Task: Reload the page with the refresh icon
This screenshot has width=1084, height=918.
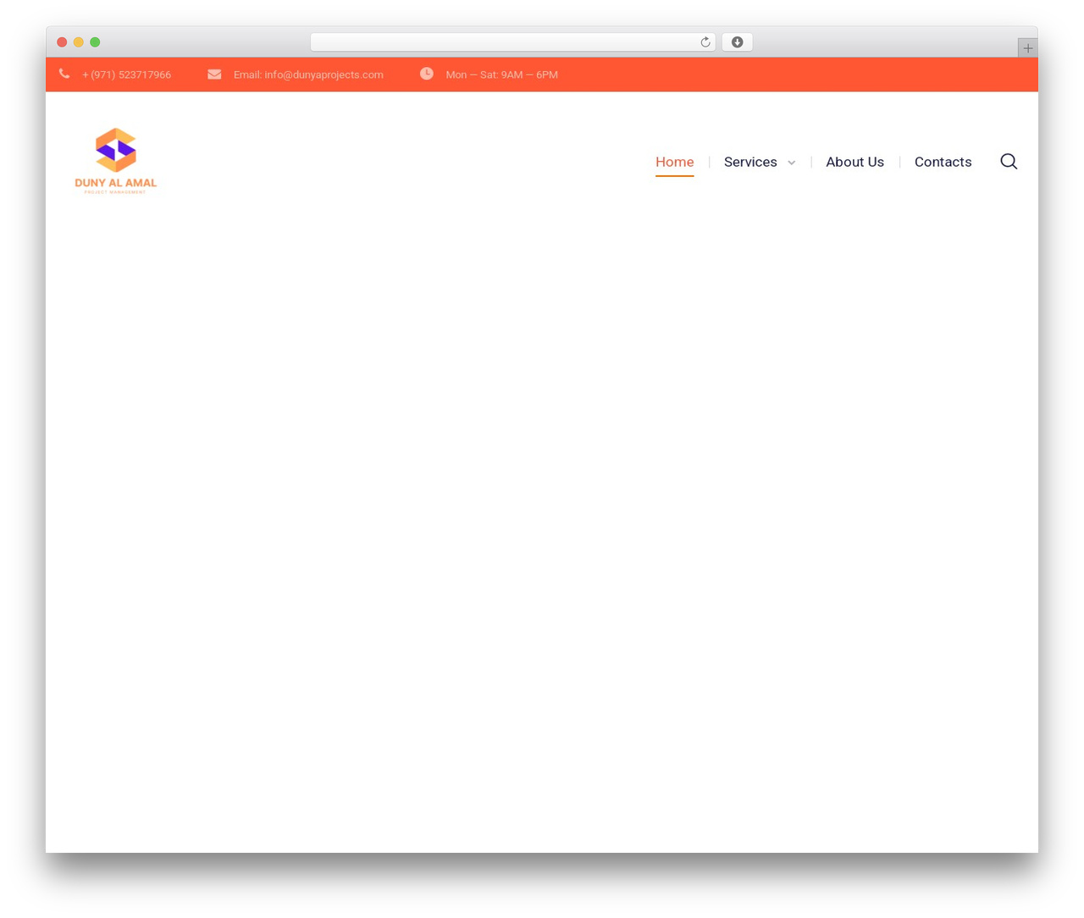Action: (705, 42)
